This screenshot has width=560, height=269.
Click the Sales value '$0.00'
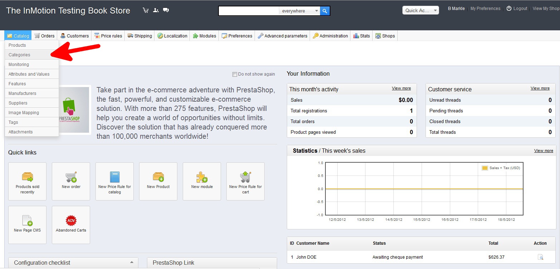tap(406, 100)
